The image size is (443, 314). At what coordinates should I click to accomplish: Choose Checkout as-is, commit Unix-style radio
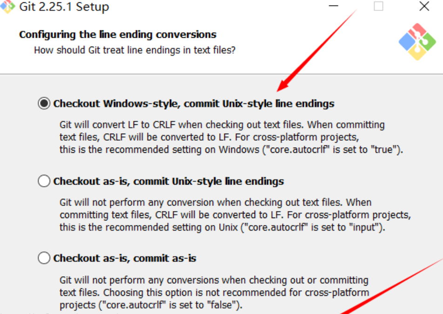click(44, 181)
